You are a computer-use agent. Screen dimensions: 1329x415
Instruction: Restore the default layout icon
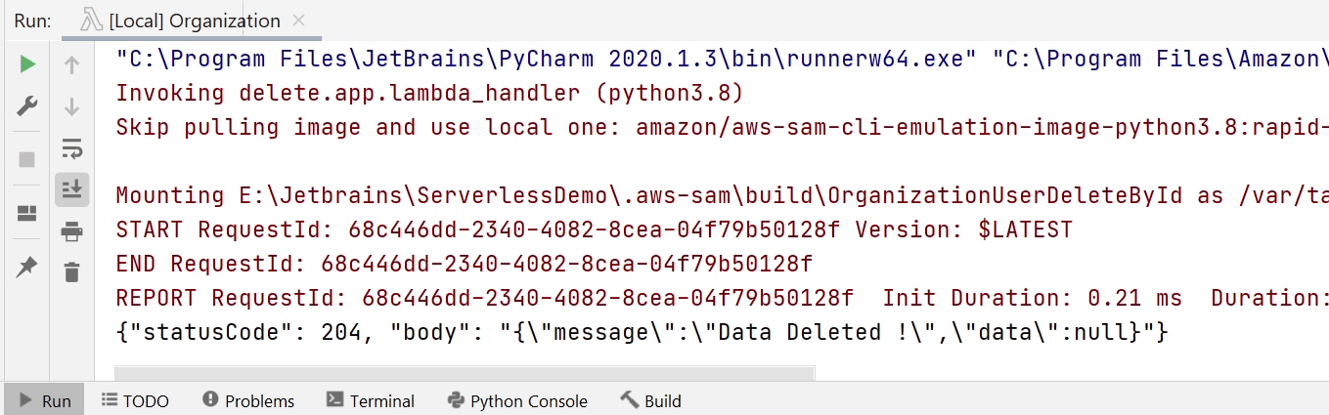click(27, 213)
